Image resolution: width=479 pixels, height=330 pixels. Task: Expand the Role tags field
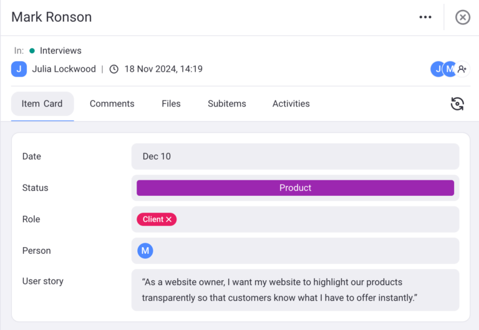click(x=318, y=220)
